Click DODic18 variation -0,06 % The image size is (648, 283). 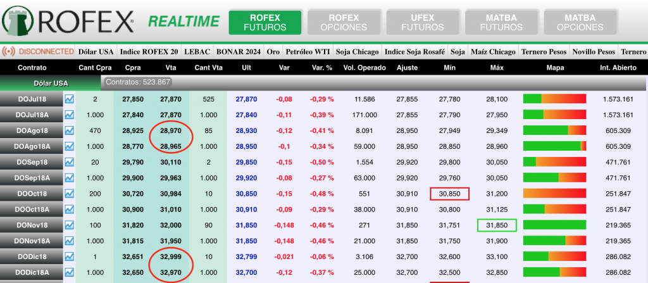point(322,256)
